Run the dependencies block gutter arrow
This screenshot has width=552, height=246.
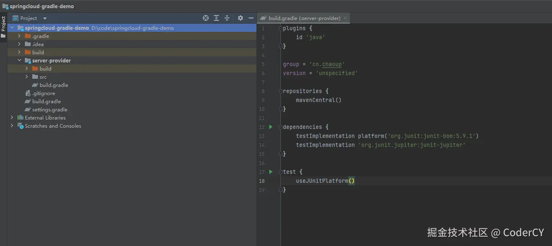pyautogui.click(x=271, y=127)
